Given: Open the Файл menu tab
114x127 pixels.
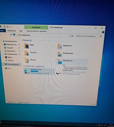Looking at the screenshot, I should click(2, 31).
